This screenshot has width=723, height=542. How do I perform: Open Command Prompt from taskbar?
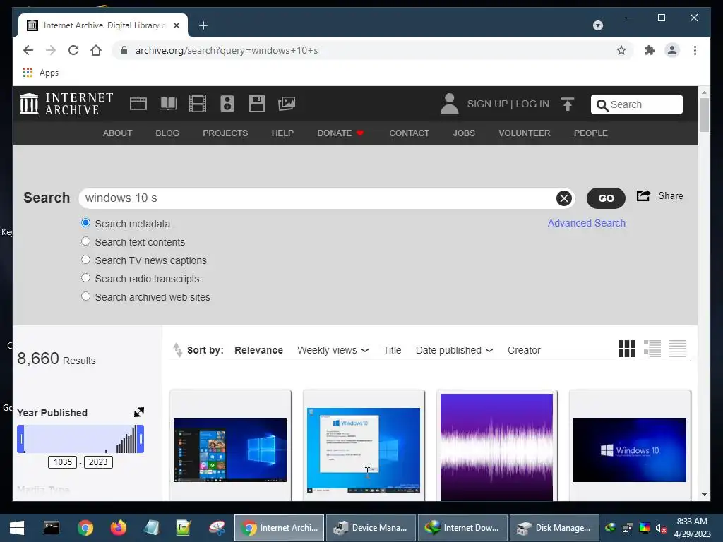(52, 528)
